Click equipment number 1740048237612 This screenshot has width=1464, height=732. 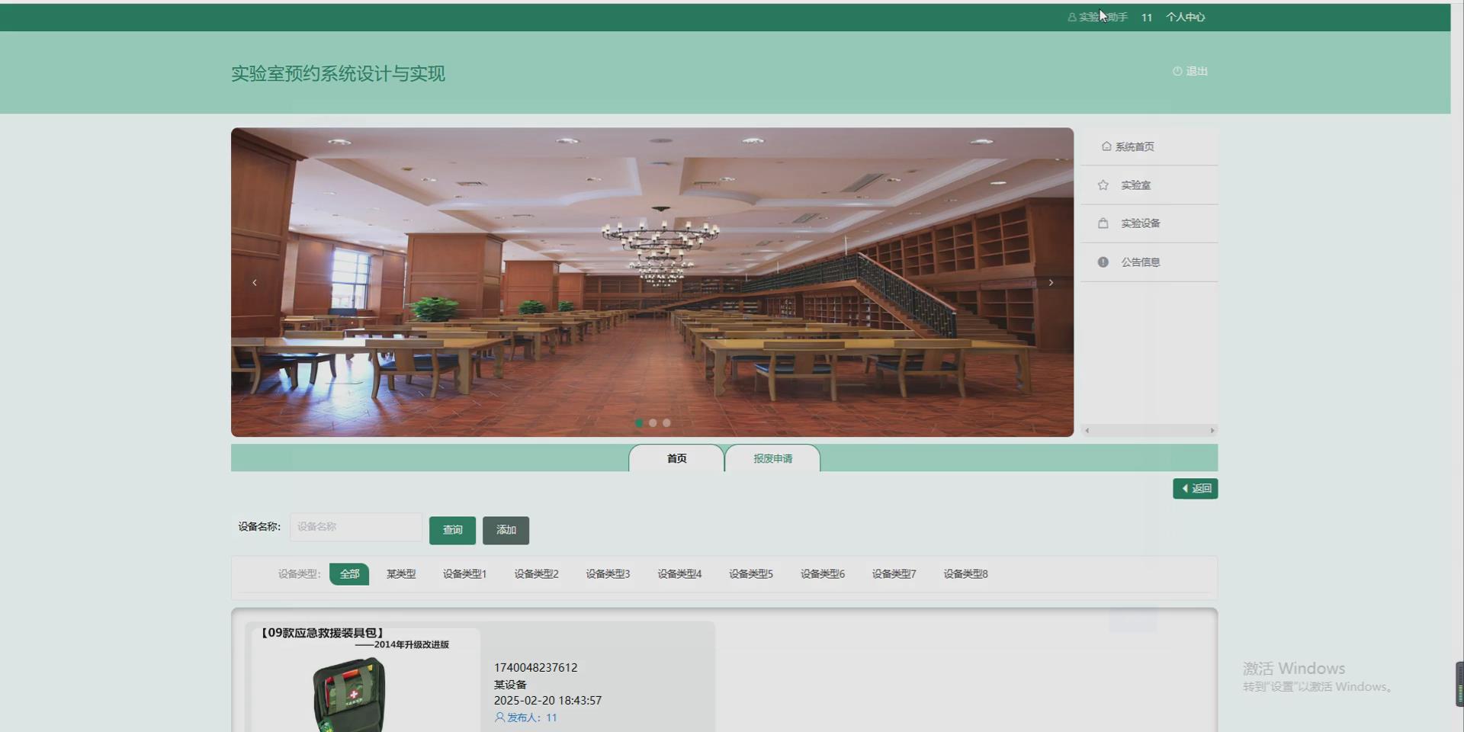tap(535, 667)
